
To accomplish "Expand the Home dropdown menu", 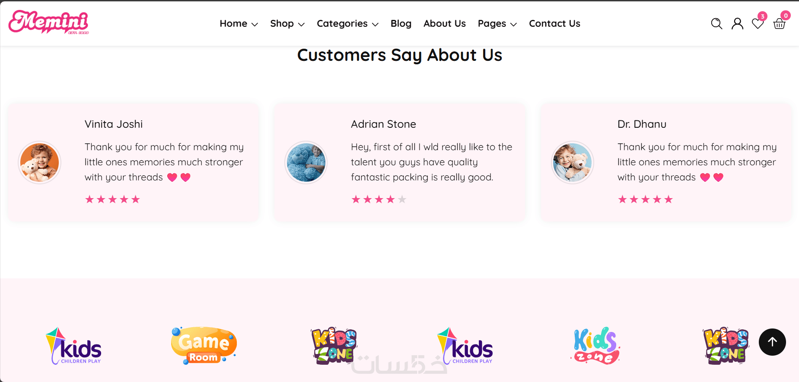I will [239, 24].
